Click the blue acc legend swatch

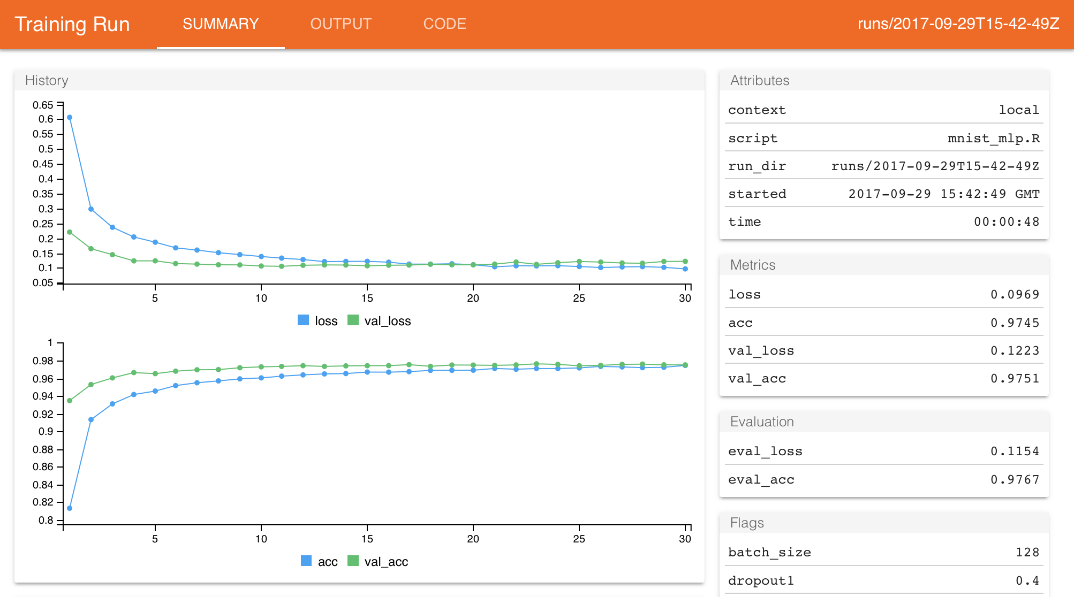click(x=306, y=561)
